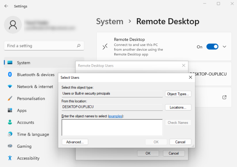Screen dimensions: 237x167
Task: Cancel the Remote Desktop Users dialog
Action: (174, 153)
